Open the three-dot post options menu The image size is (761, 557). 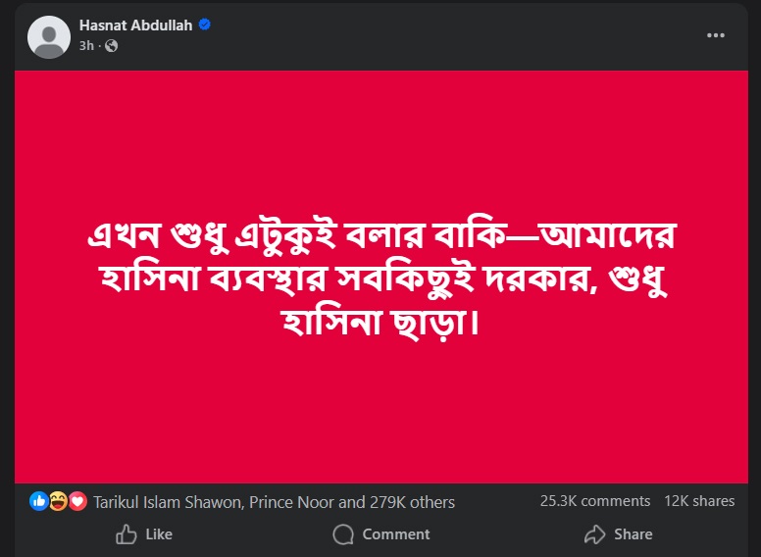point(716,35)
